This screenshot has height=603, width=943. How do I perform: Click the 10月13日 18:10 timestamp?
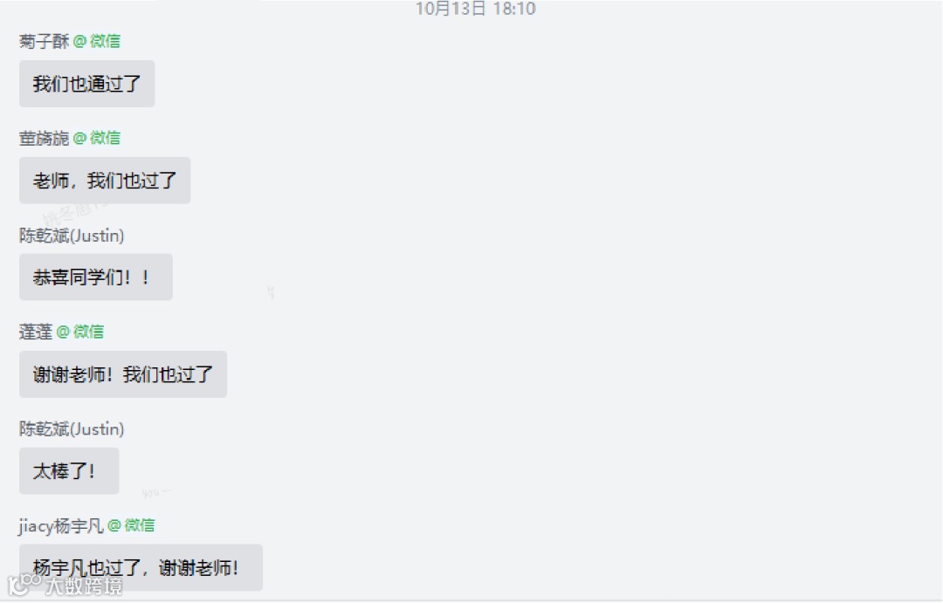[476, 9]
